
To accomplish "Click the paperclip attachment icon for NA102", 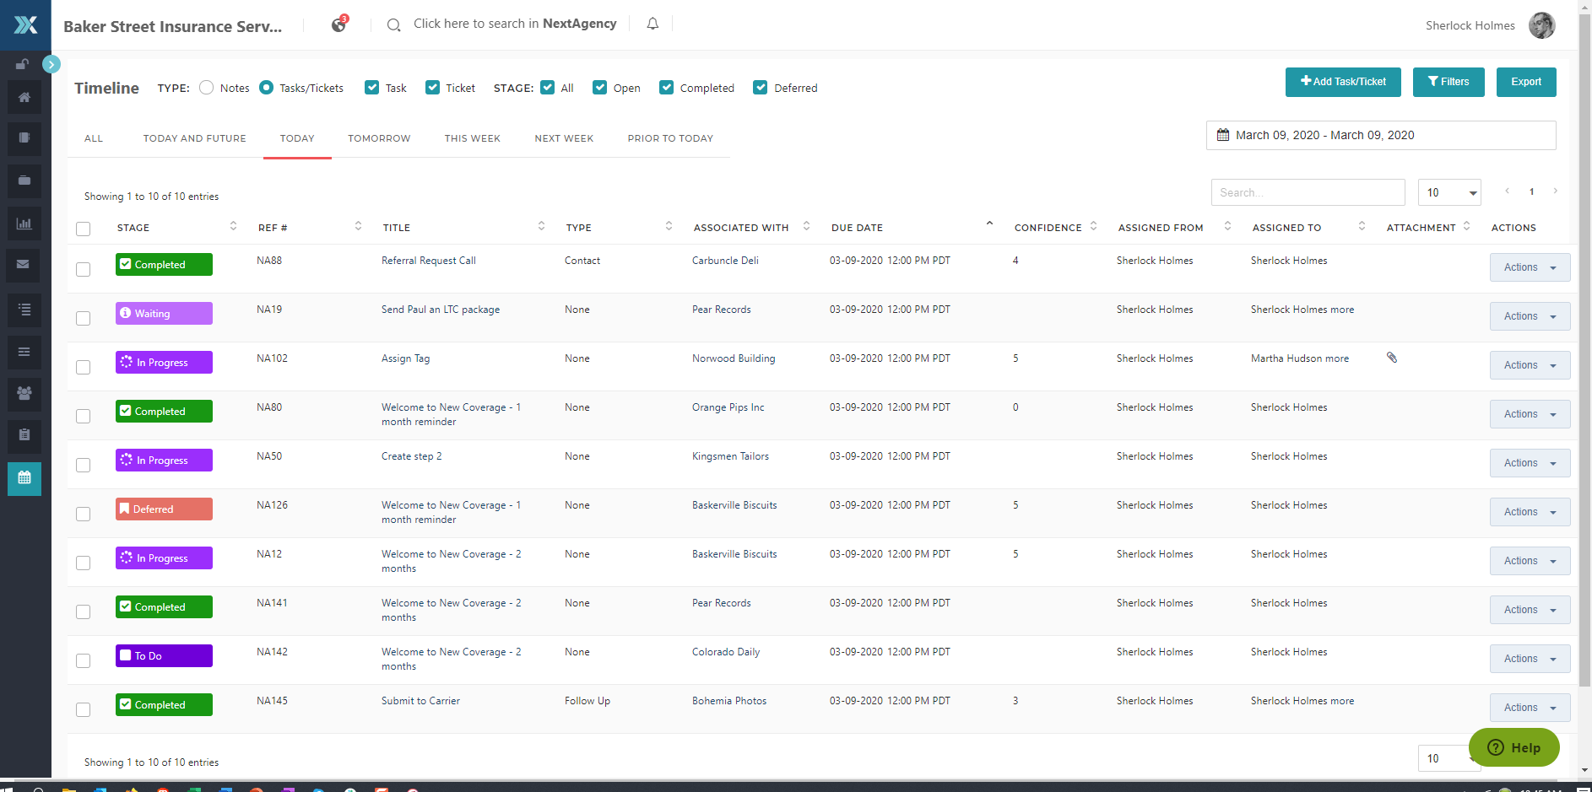I will click(1392, 358).
